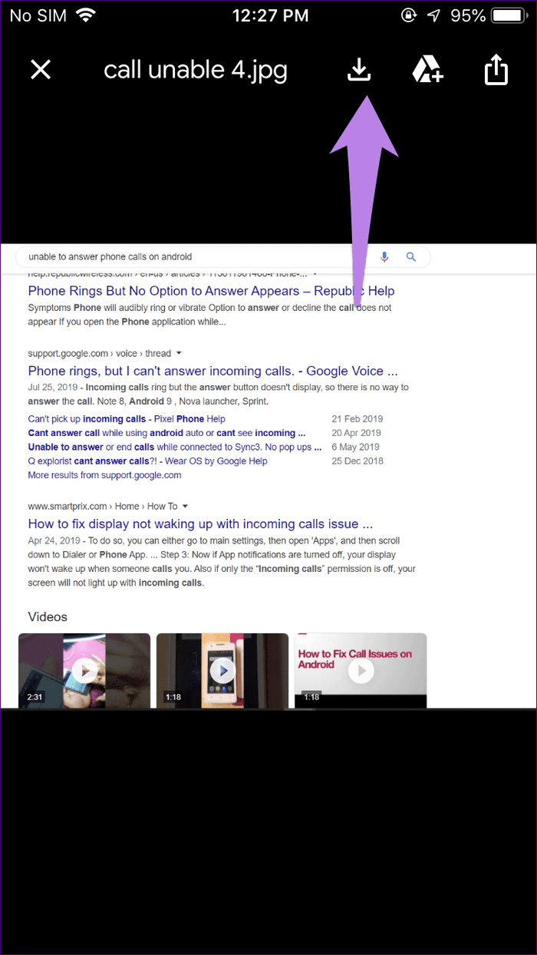Play How to Fix Call Issues video

[x=361, y=669]
